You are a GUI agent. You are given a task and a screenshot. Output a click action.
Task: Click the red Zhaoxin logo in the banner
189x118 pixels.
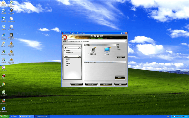[65, 37]
